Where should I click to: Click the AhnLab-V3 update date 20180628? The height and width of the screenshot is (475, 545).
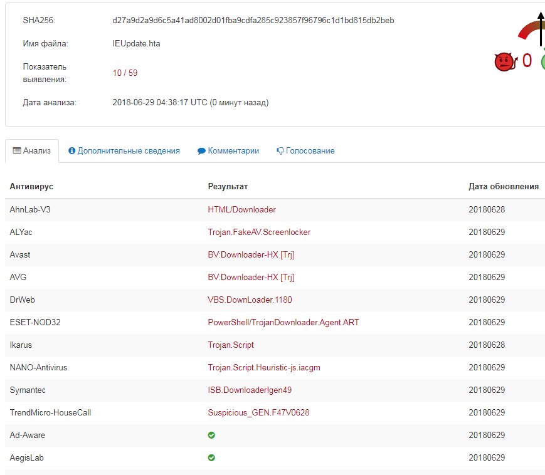coord(487,209)
